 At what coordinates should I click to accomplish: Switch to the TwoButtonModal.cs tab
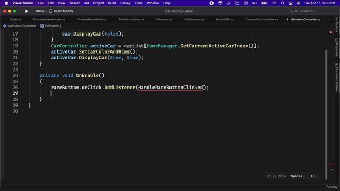coord(131,19)
